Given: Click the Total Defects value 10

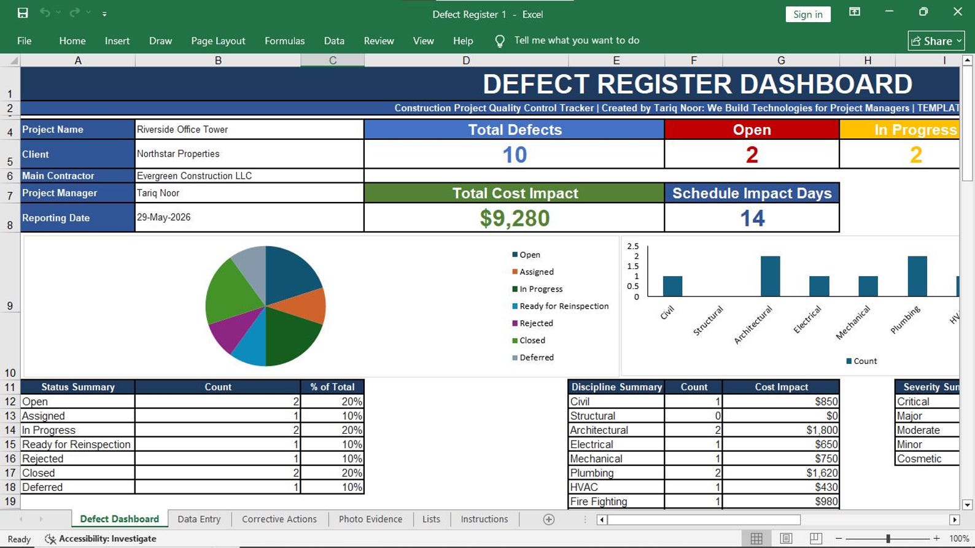Looking at the screenshot, I should [x=515, y=154].
